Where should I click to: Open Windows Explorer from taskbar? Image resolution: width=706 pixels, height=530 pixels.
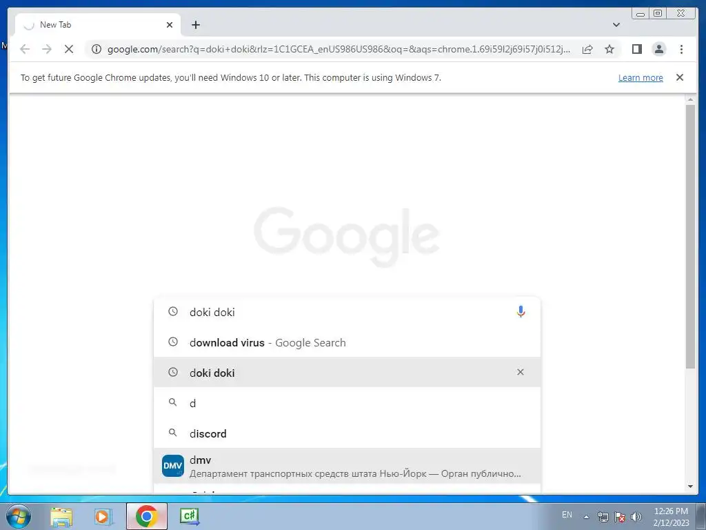pyautogui.click(x=61, y=516)
